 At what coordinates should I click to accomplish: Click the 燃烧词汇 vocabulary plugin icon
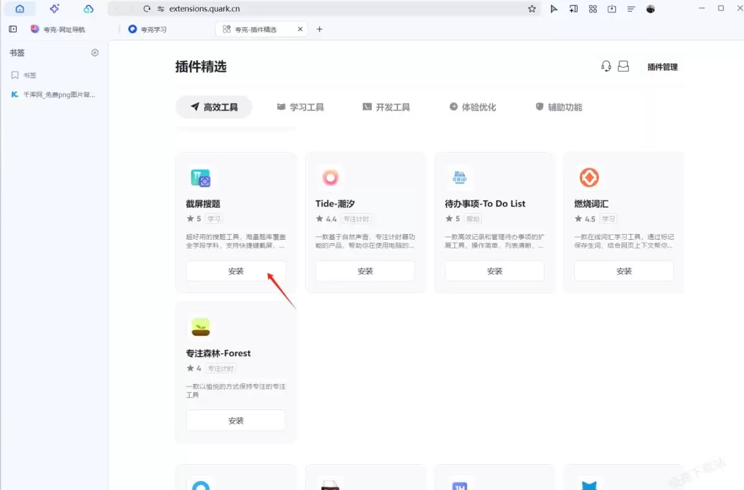[x=589, y=177]
